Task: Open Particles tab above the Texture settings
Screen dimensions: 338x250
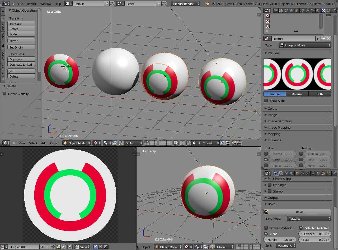Action: coord(328,11)
